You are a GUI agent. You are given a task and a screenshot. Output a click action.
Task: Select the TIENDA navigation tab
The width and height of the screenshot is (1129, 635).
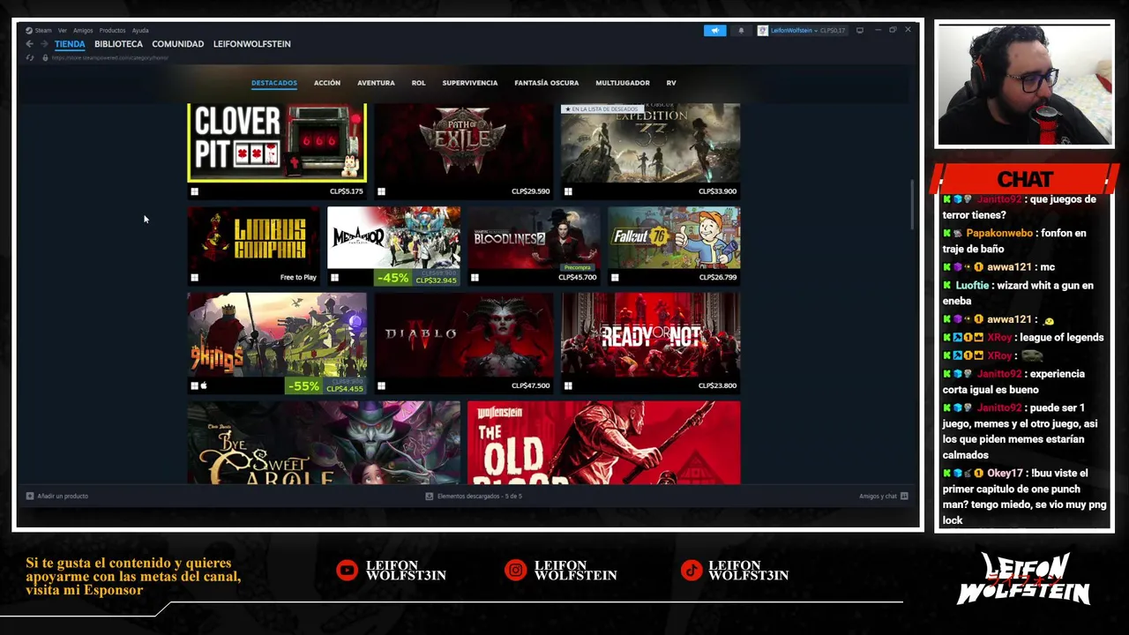tap(70, 44)
